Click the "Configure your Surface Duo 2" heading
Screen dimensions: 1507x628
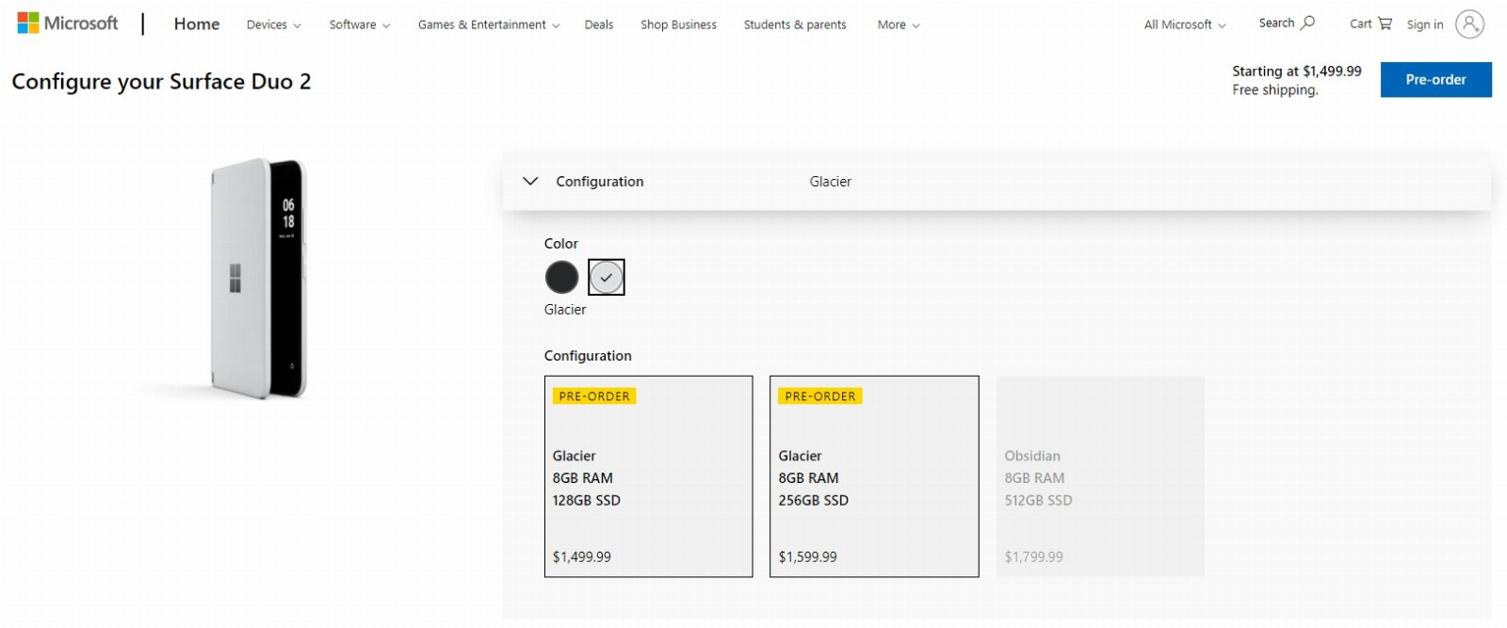pyautogui.click(x=161, y=82)
